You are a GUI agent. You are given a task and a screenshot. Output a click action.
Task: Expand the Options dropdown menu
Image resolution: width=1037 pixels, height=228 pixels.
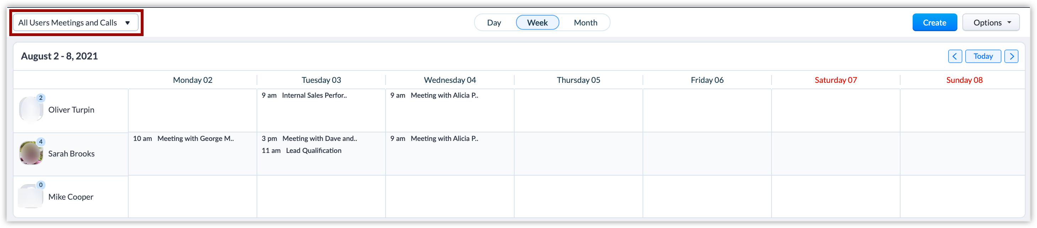[x=990, y=23]
